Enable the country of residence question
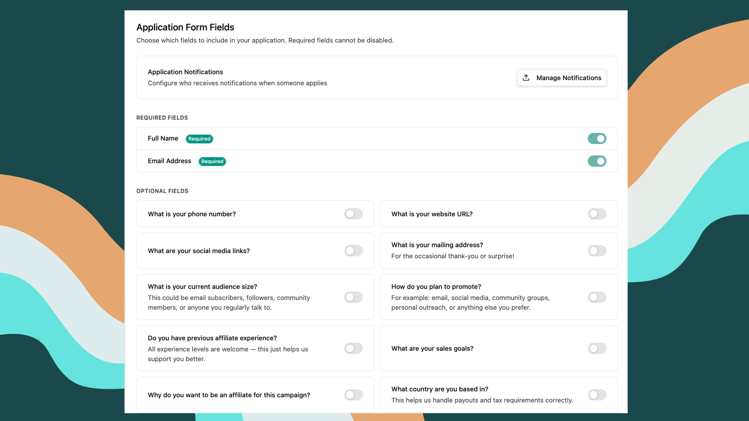 click(597, 395)
